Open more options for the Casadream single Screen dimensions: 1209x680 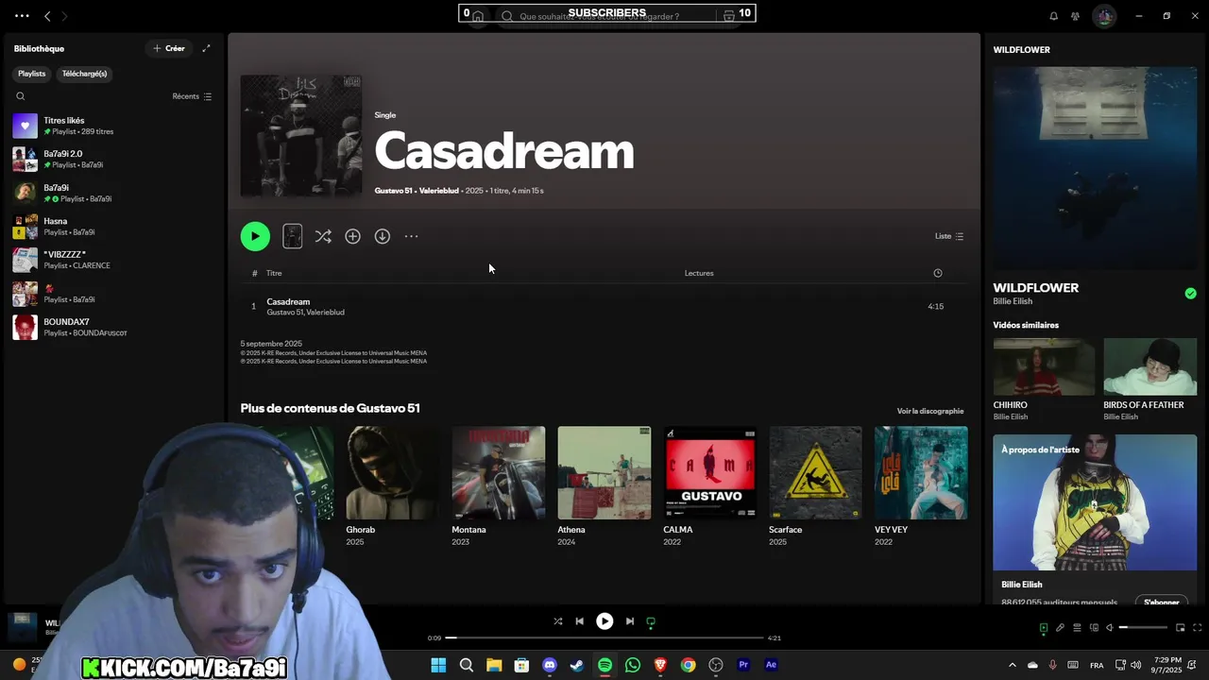click(x=411, y=236)
